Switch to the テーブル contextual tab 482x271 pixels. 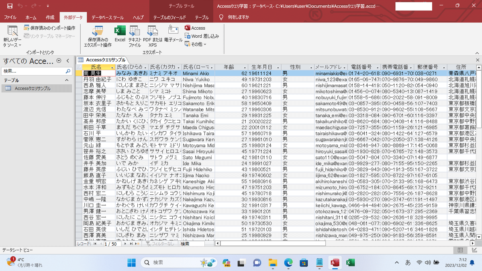(x=202, y=17)
